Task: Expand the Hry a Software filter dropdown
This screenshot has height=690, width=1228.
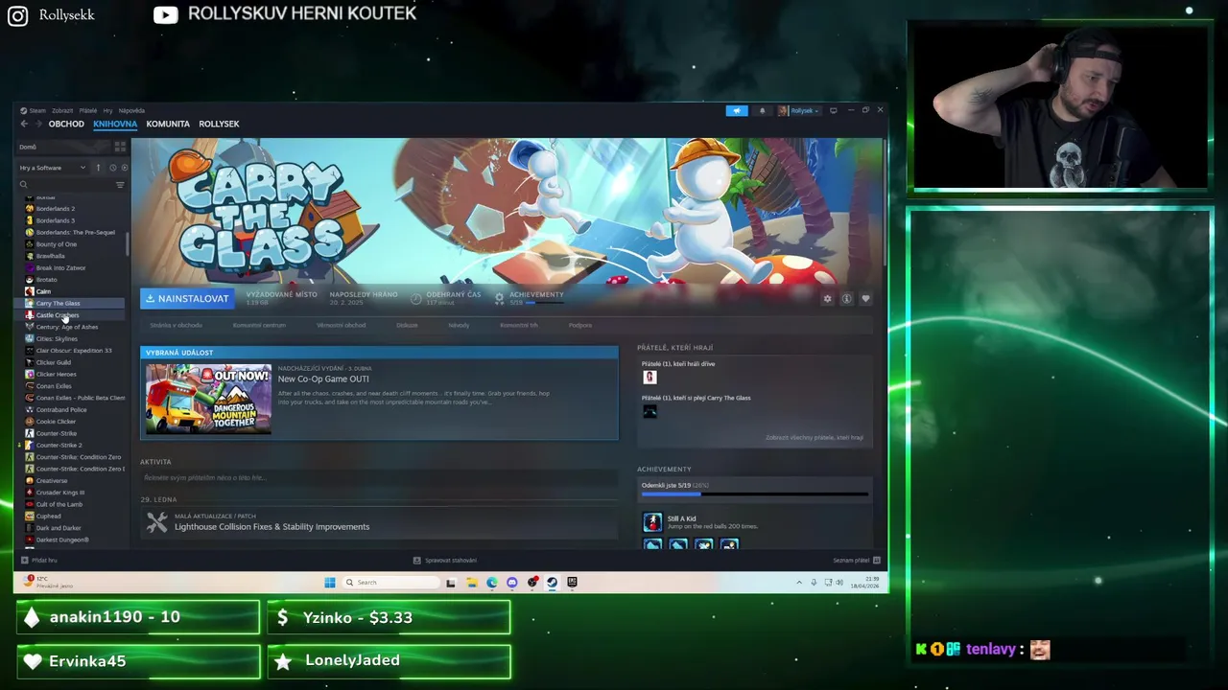Action: [53, 168]
